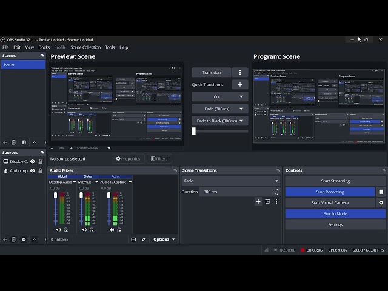Open Audio Input Capture channel dropdown arrow
This screenshot has height=291, width=388.
(130, 182)
